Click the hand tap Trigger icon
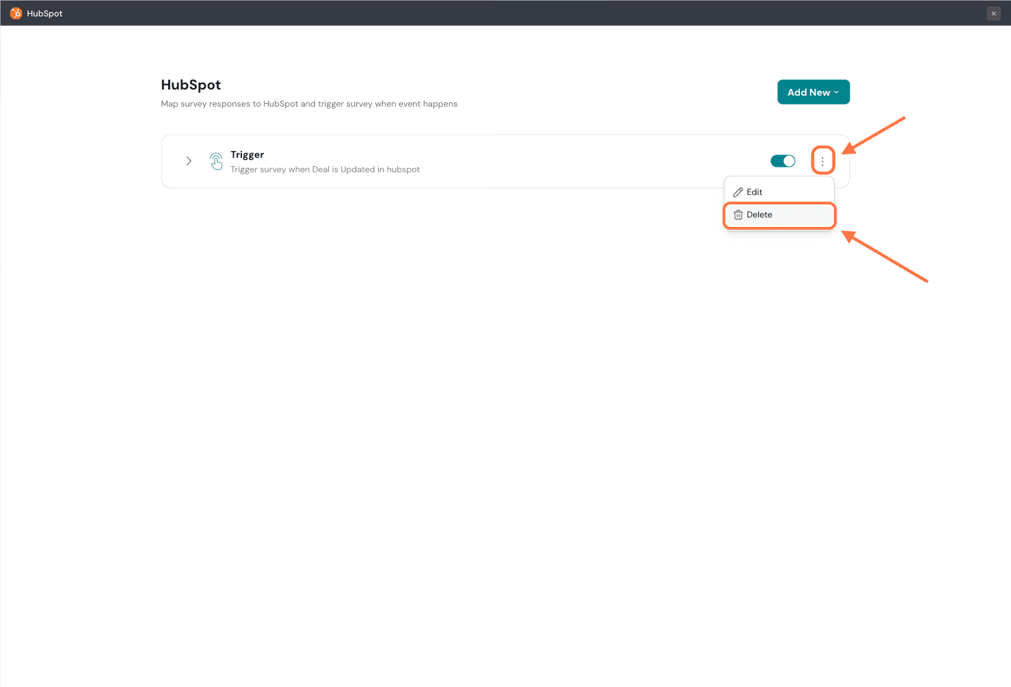1011x687 pixels. (x=216, y=161)
